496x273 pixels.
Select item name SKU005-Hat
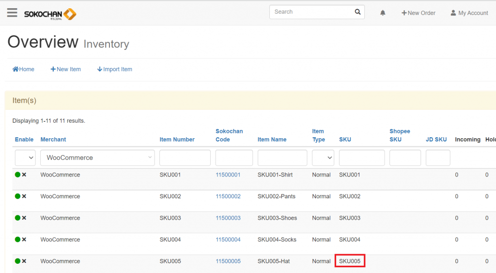(274, 261)
